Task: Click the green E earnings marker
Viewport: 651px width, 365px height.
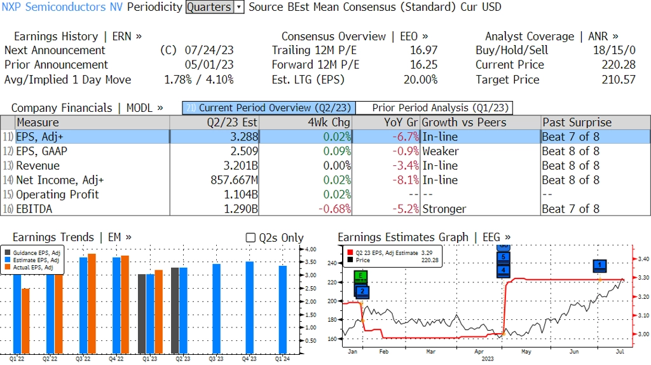Action: [x=361, y=277]
